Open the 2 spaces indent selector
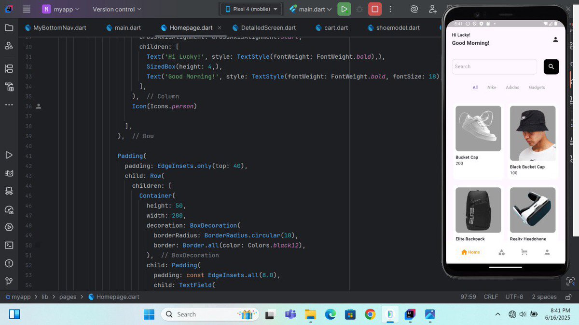 click(x=544, y=297)
